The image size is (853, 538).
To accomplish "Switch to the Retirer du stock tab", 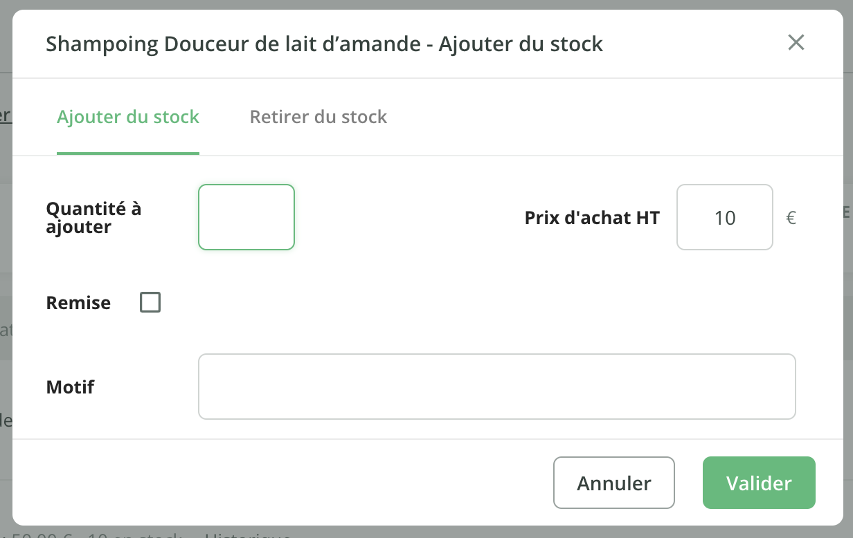I will pyautogui.click(x=318, y=117).
